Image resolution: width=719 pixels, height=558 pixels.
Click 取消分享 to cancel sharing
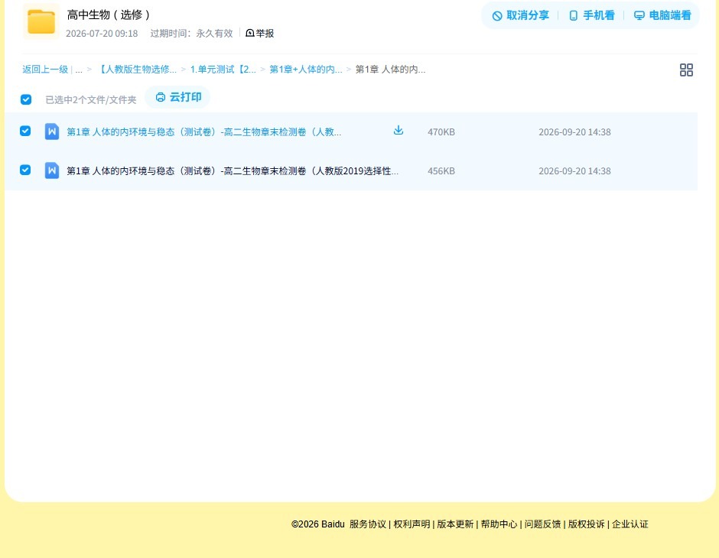(520, 15)
